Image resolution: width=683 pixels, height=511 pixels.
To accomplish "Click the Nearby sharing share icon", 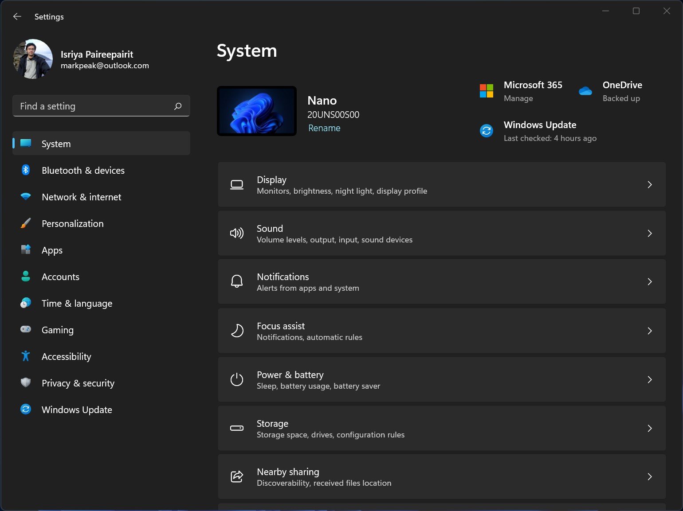I will tap(237, 476).
